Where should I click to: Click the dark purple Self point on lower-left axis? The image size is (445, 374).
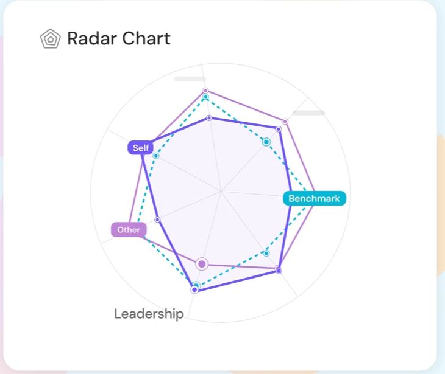coord(158,220)
